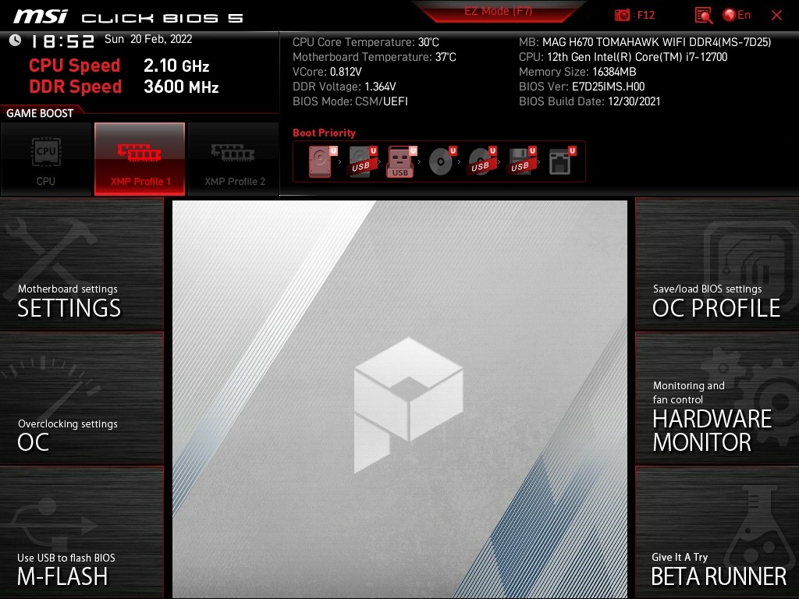The image size is (799, 599).
Task: Click the BIOS Mode CSM/UEFI entry
Action: 350,101
